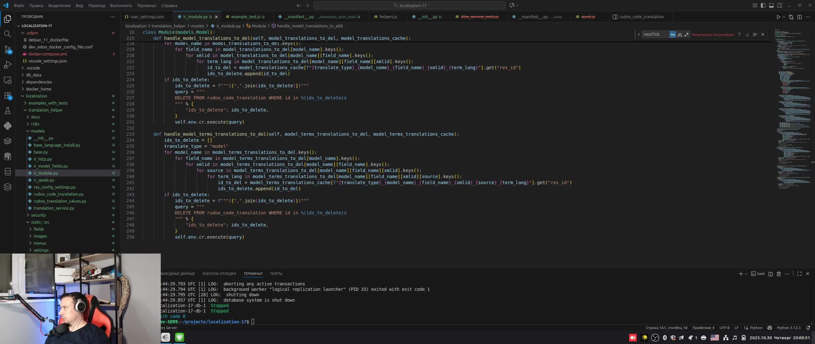Open rudoo_code_translation.py in the explorer
This screenshot has height=344, width=815.
pyautogui.click(x=59, y=194)
